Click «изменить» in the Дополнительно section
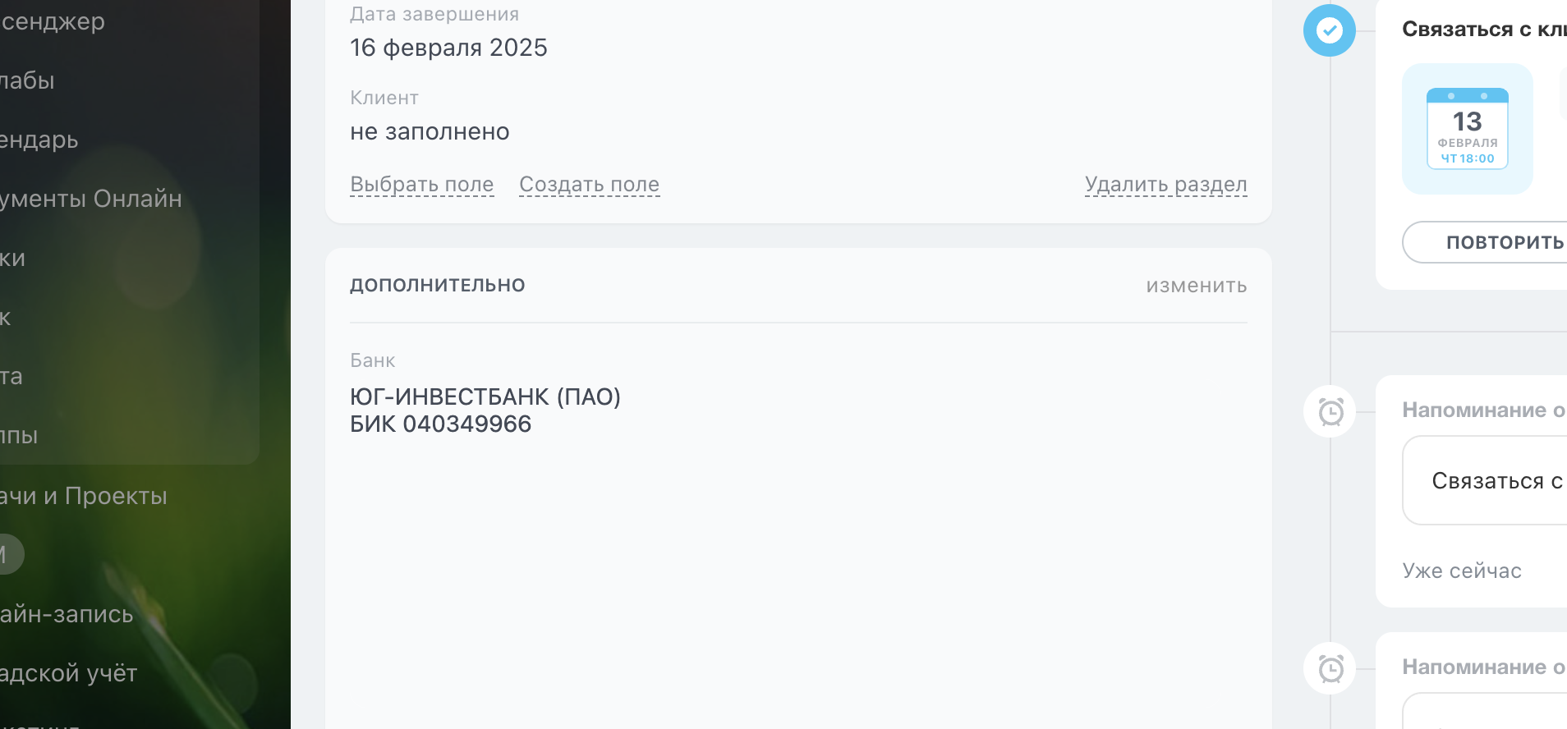Screen dimensions: 1567x729 tap(1196, 286)
